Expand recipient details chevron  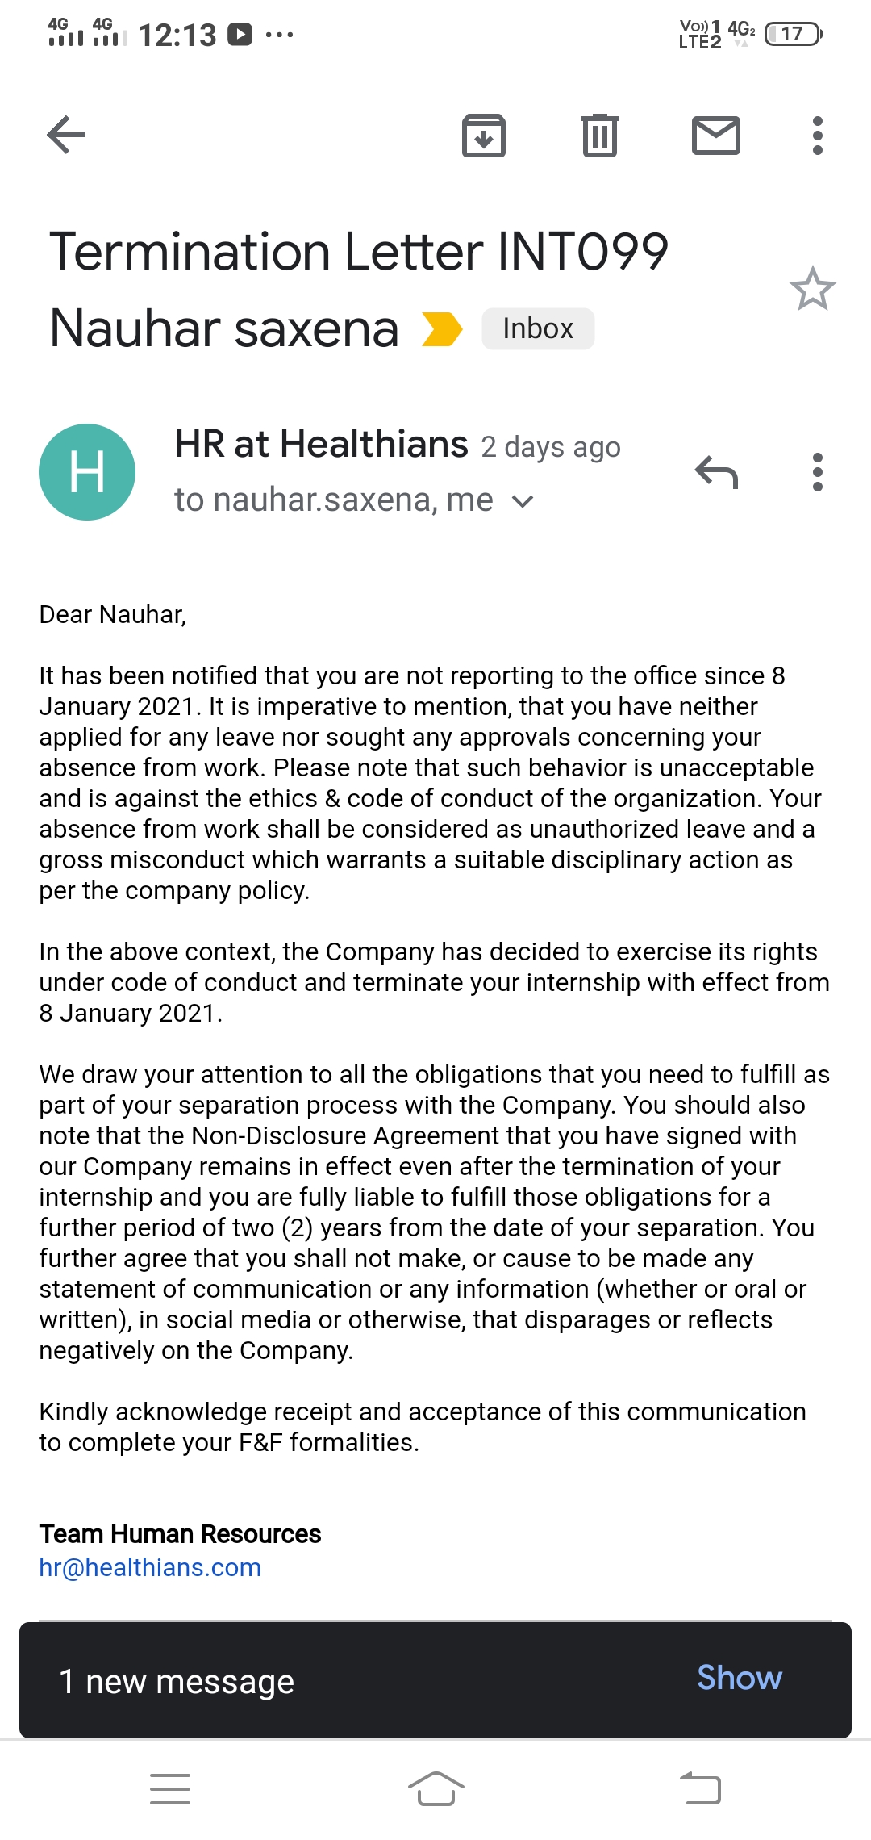pyautogui.click(x=523, y=502)
